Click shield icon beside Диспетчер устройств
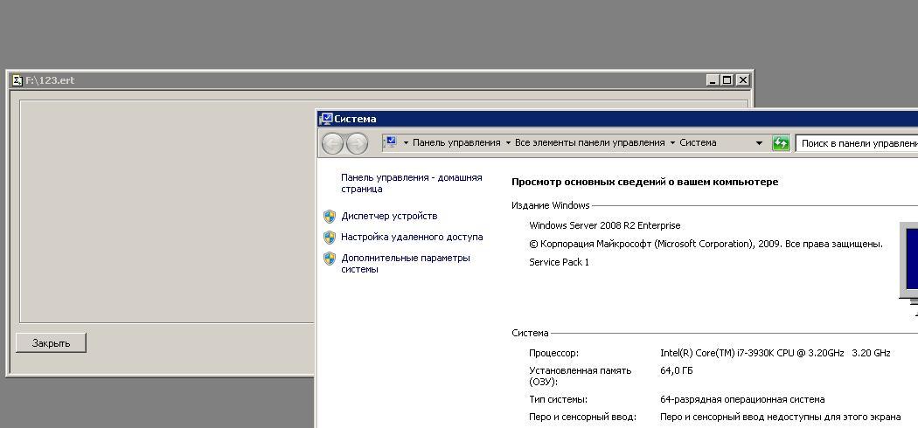 tap(330, 217)
